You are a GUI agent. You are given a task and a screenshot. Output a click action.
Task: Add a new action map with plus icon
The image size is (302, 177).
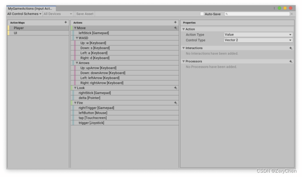[x=66, y=22]
